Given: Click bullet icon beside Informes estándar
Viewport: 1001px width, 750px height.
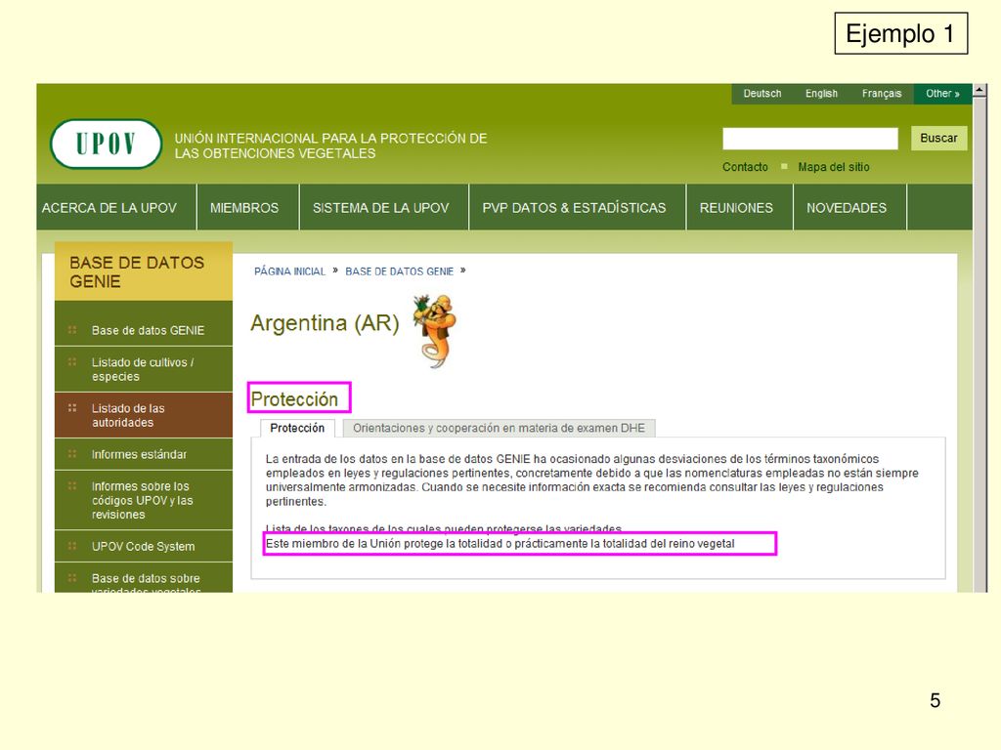Looking at the screenshot, I should pos(72,454).
